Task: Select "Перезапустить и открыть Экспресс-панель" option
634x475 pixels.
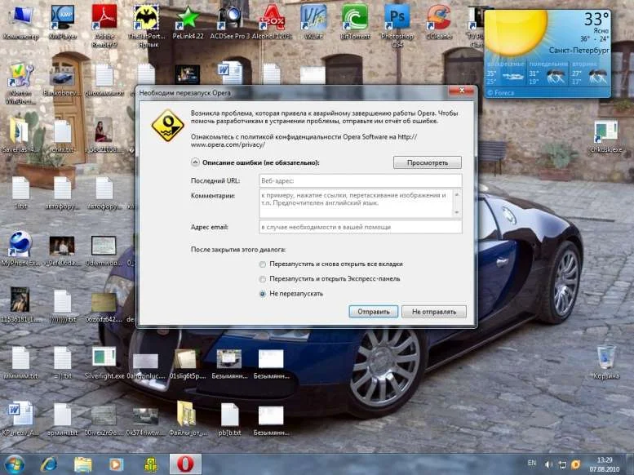Action: [262, 279]
